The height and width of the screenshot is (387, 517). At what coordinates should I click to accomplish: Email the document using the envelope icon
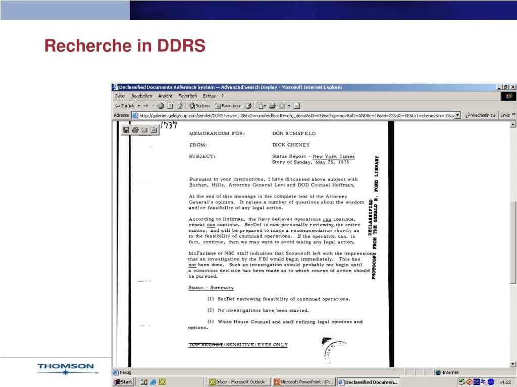click(x=144, y=130)
